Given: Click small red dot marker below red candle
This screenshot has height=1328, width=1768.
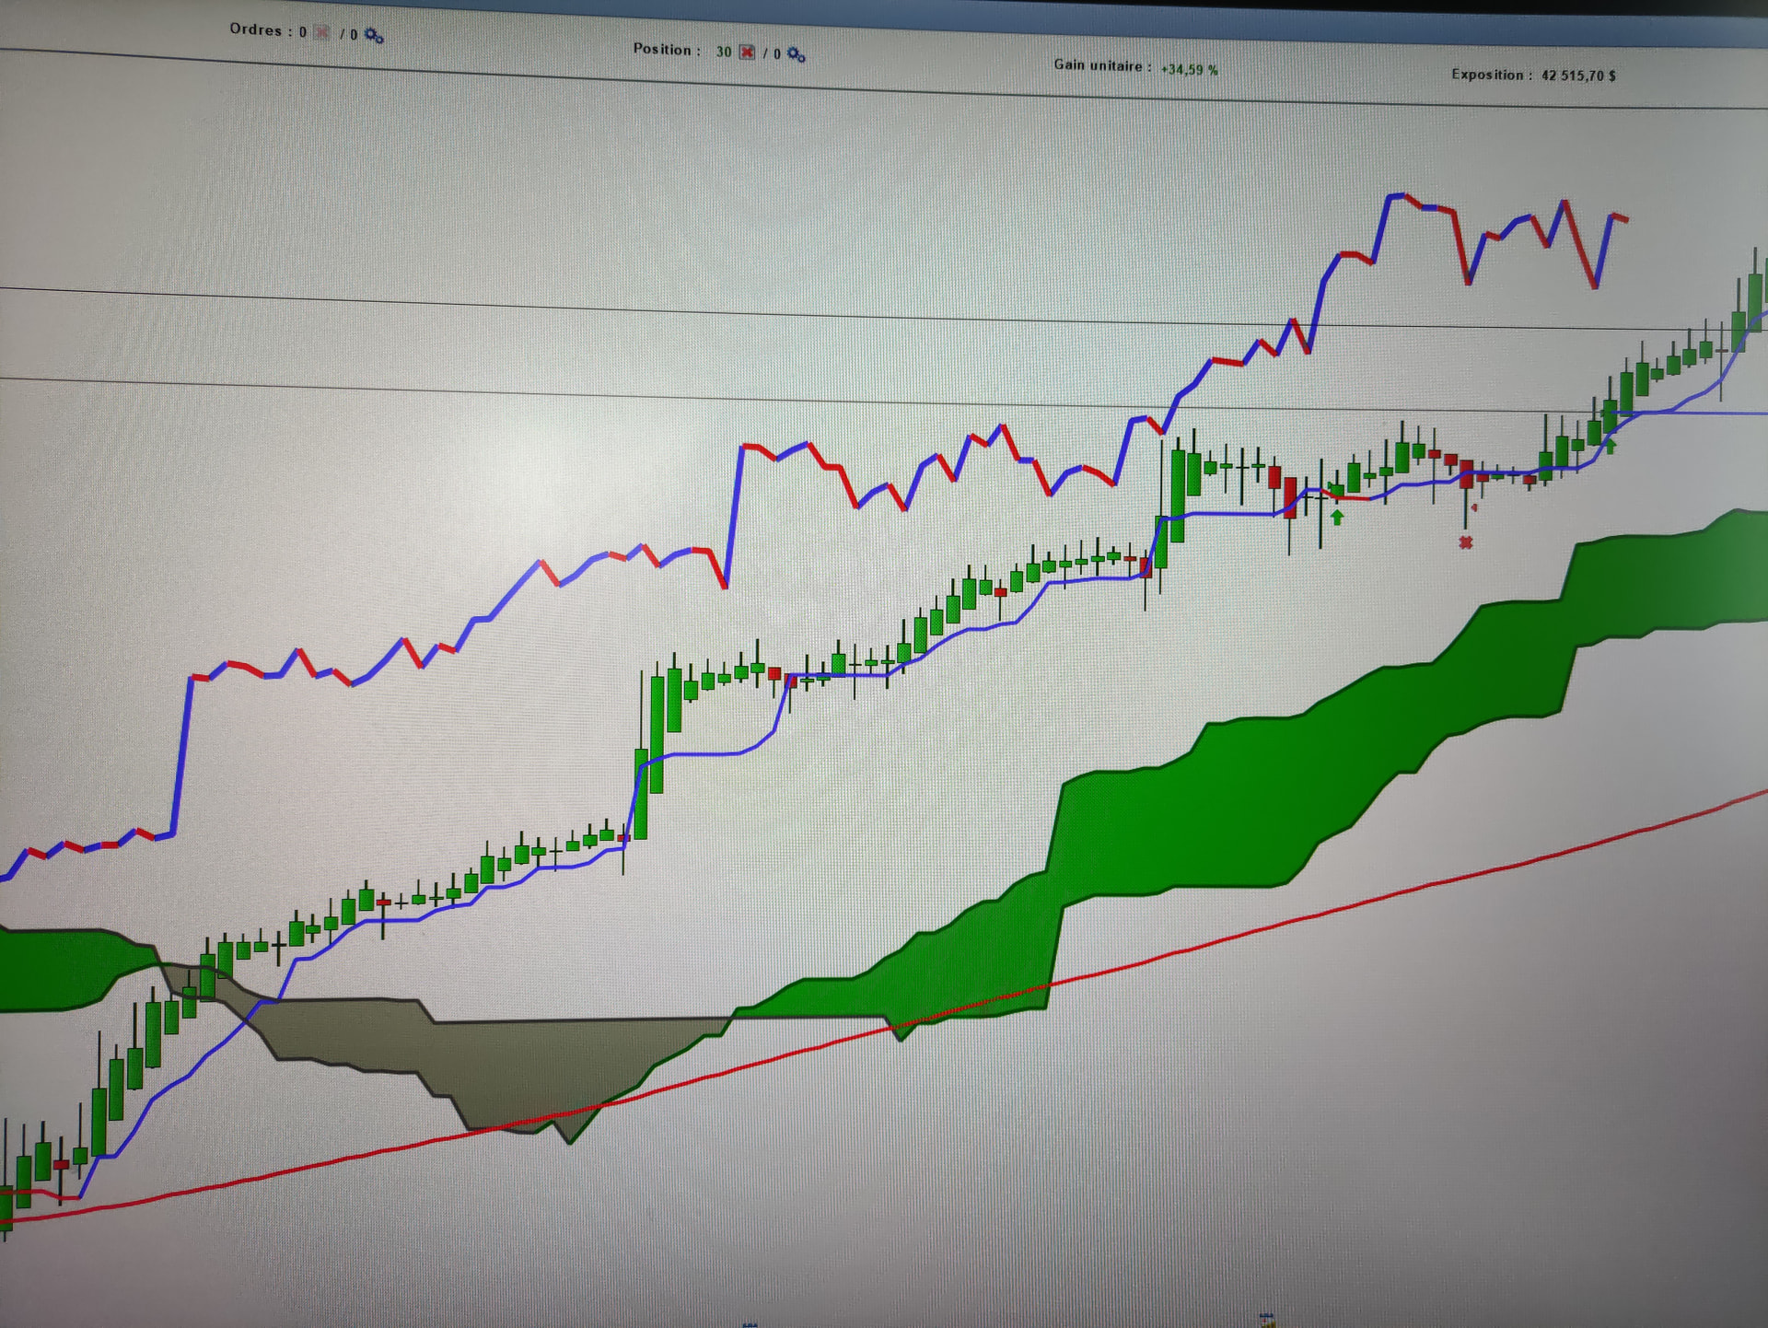Looking at the screenshot, I should 1474,507.
